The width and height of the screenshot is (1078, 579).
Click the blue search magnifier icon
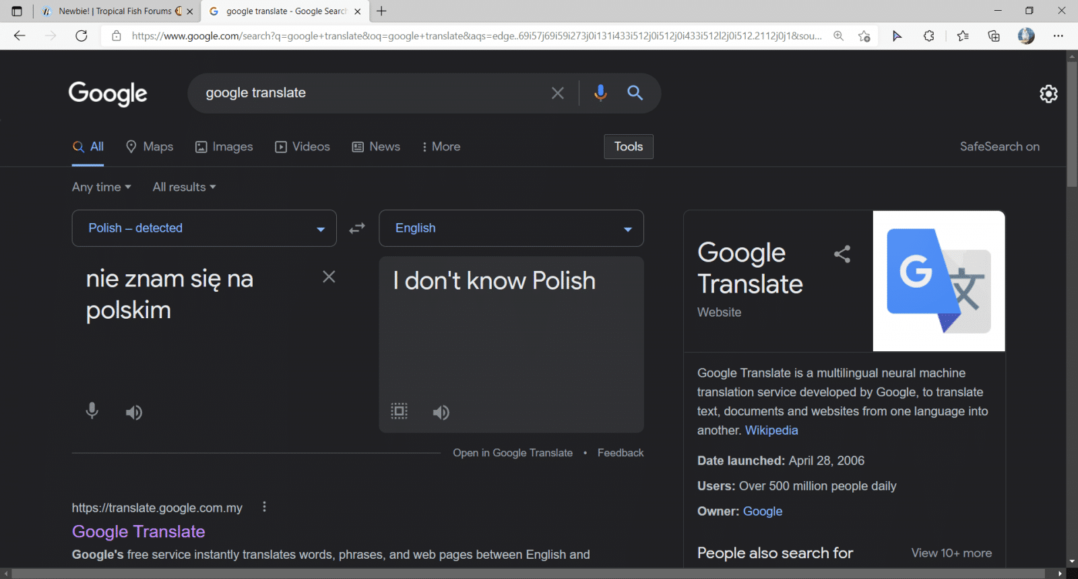coord(635,93)
